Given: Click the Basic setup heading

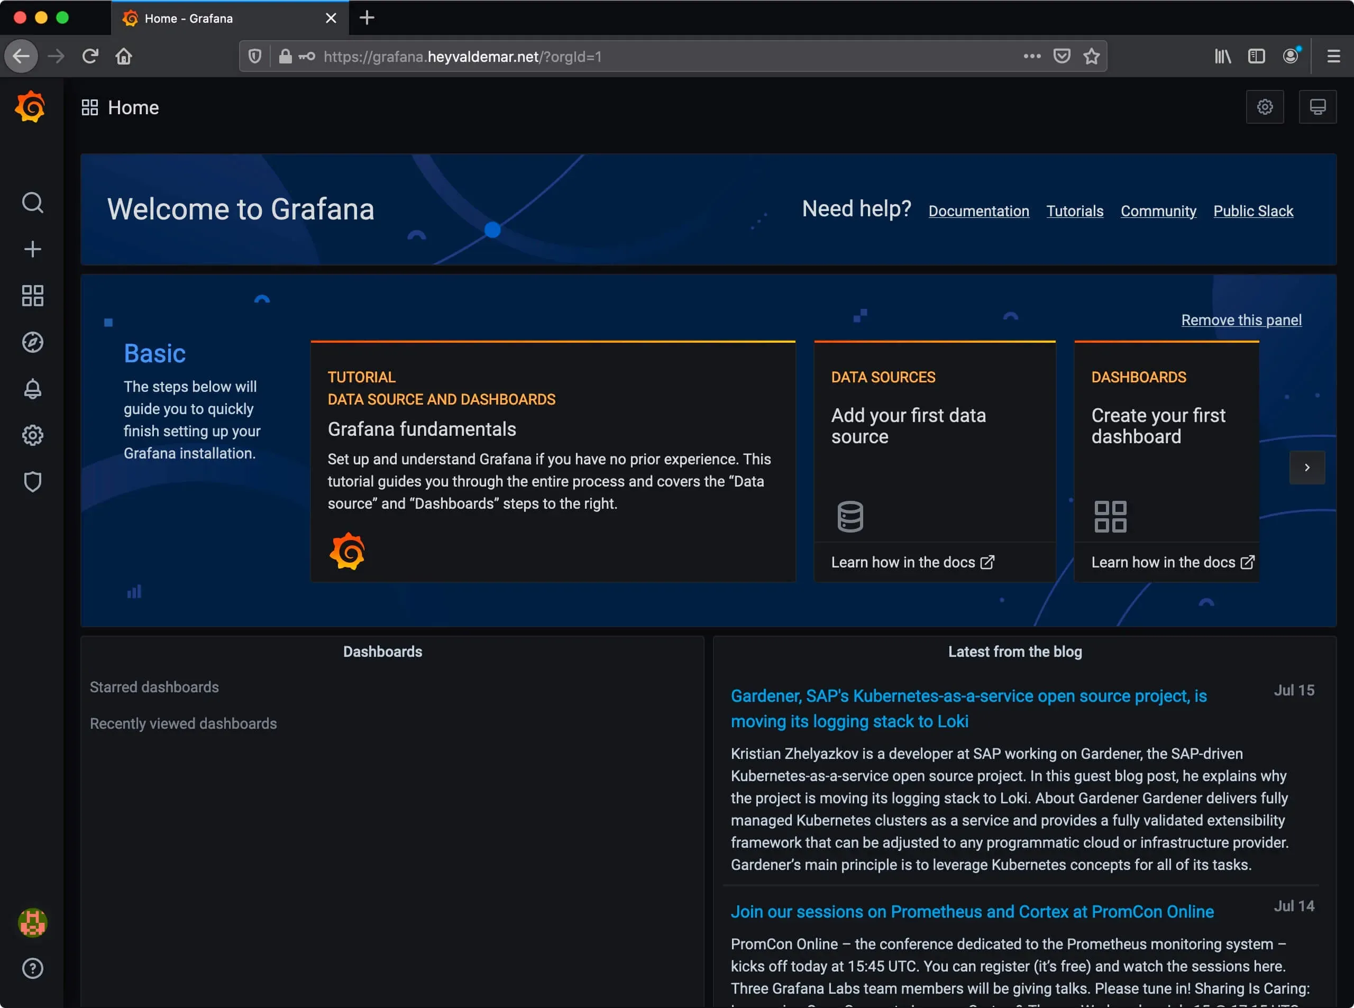Looking at the screenshot, I should (154, 354).
